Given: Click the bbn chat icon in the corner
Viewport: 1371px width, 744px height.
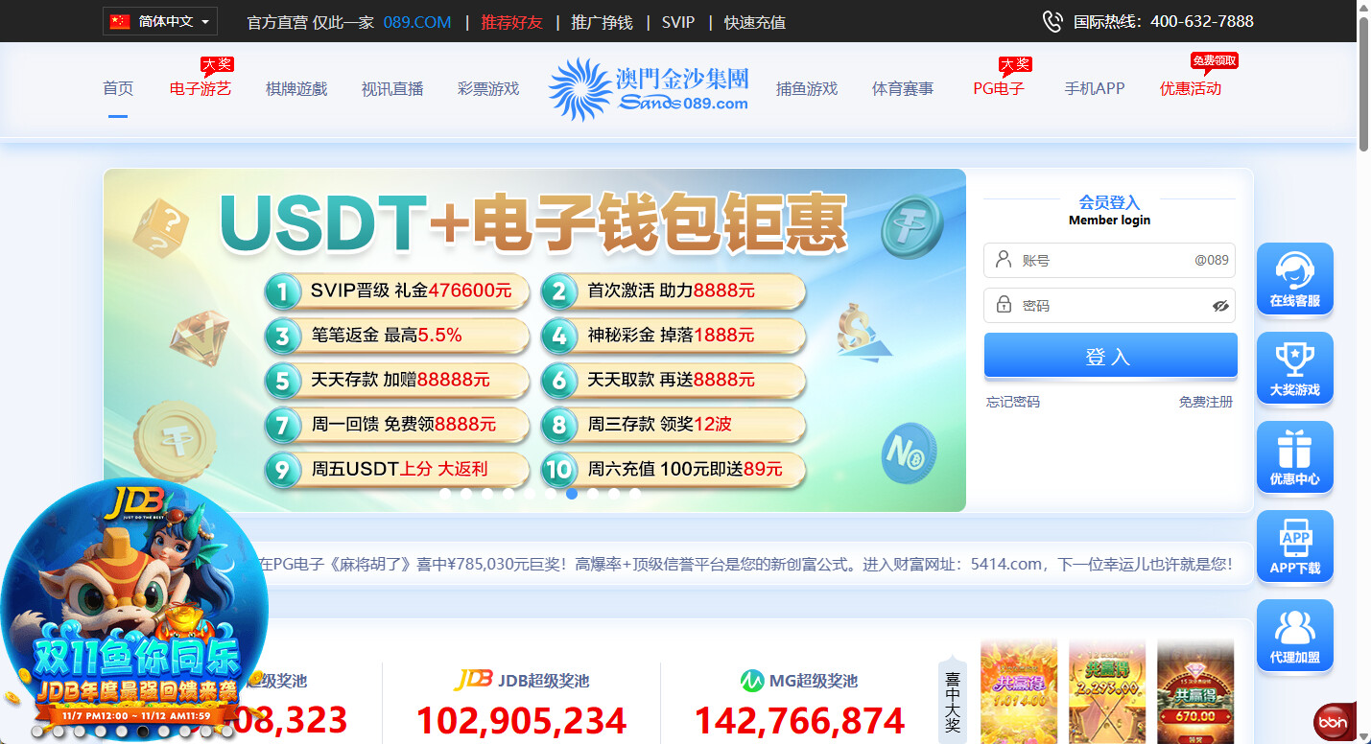Looking at the screenshot, I should pyautogui.click(x=1333, y=721).
